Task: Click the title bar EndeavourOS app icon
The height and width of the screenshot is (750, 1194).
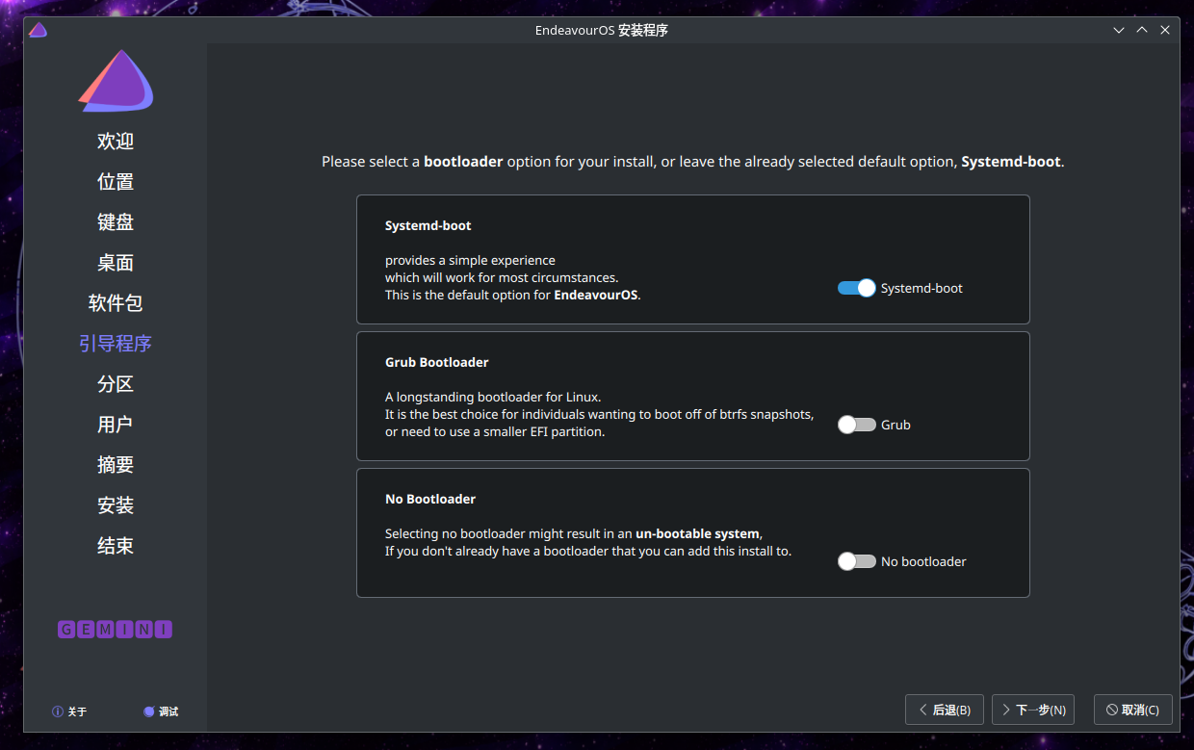Action: click(38, 30)
